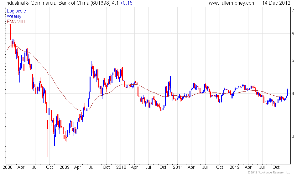
Task: Click the 'Weekly' label
Action: (14, 16)
